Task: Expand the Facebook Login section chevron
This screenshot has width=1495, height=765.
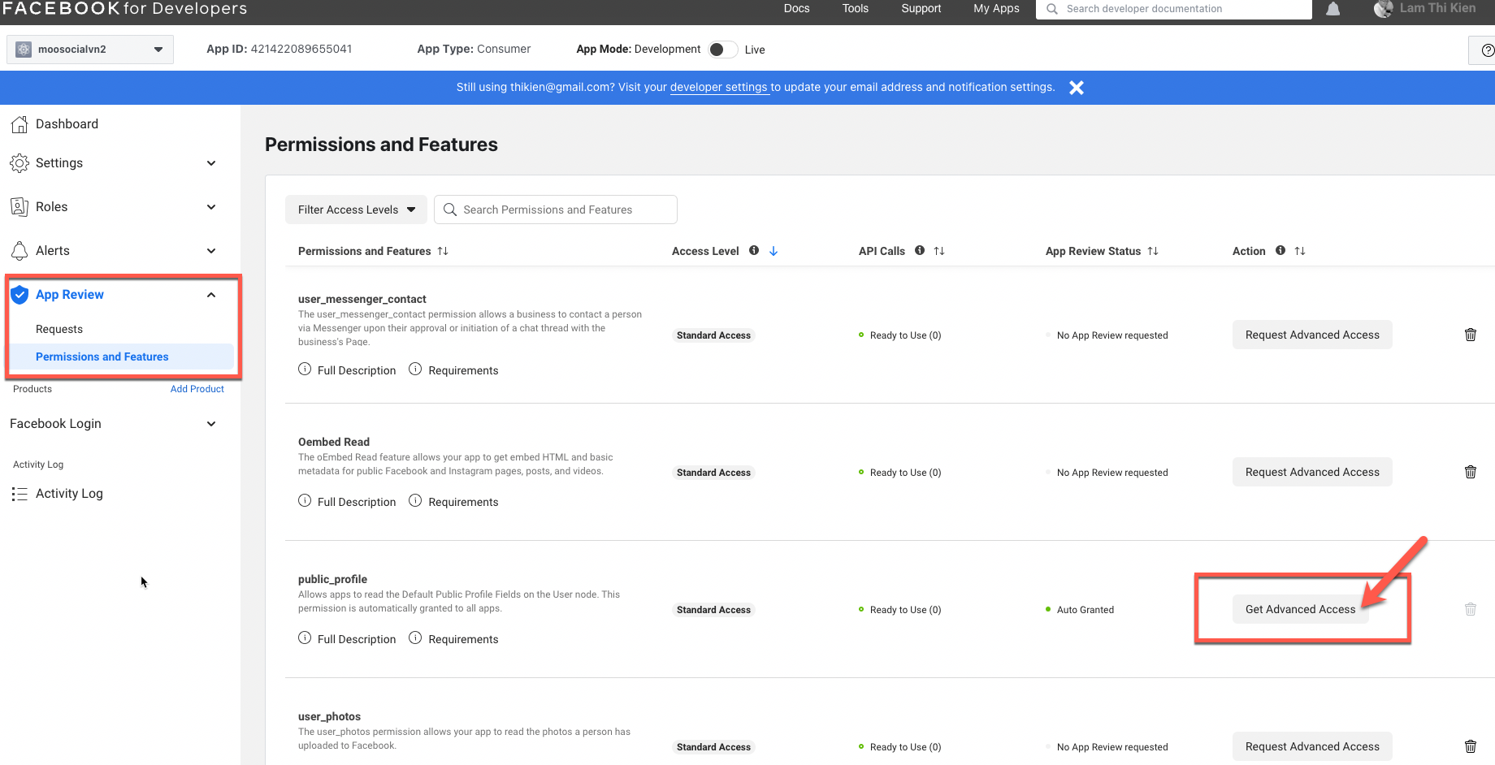Action: pyautogui.click(x=211, y=424)
